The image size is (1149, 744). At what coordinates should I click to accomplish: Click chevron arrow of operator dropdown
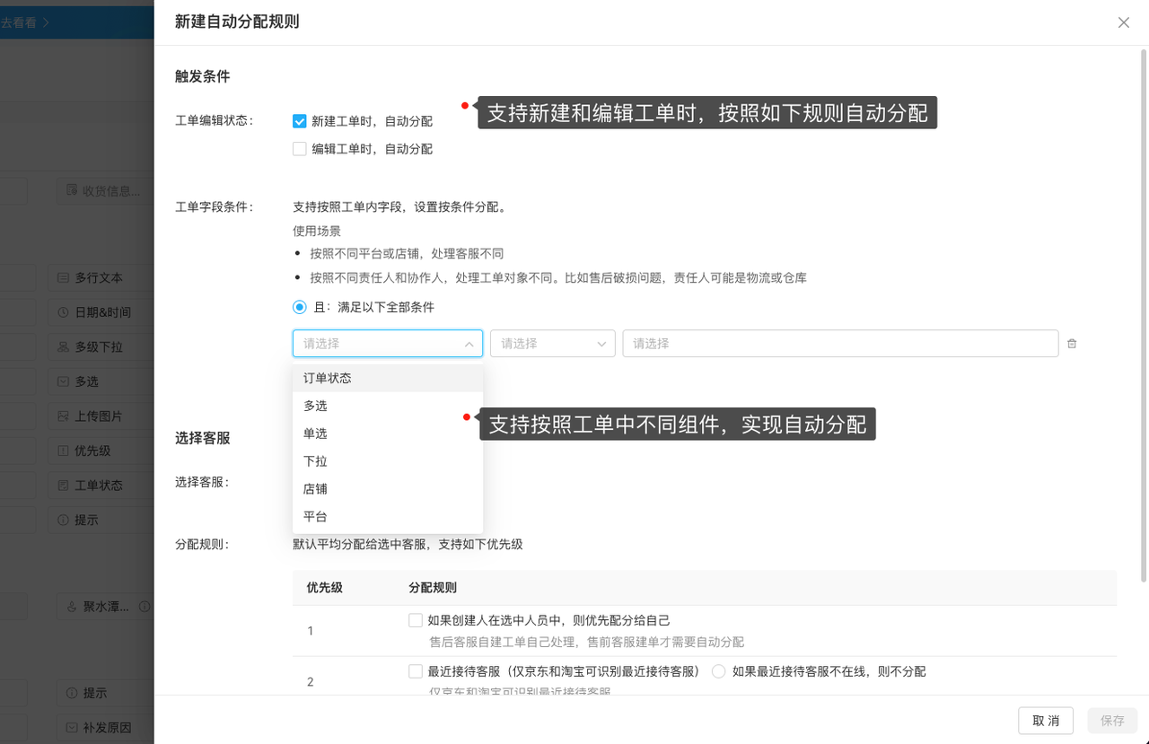click(x=601, y=344)
